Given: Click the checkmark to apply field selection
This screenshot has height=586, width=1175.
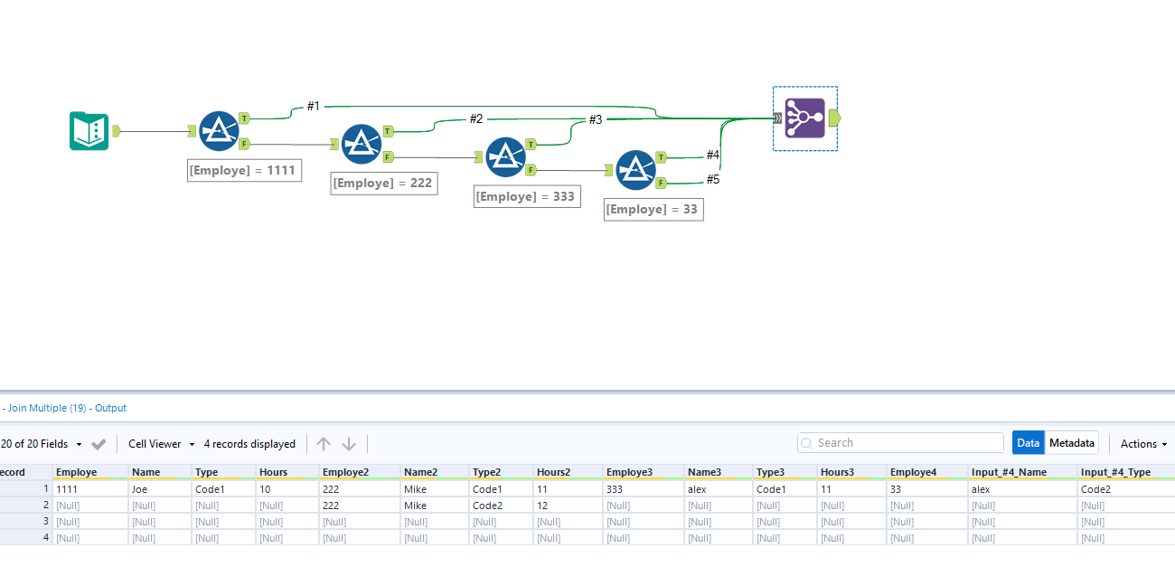Looking at the screenshot, I should pos(99,443).
